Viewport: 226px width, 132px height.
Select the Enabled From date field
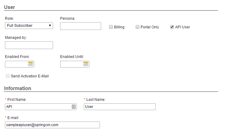[x=16, y=64]
